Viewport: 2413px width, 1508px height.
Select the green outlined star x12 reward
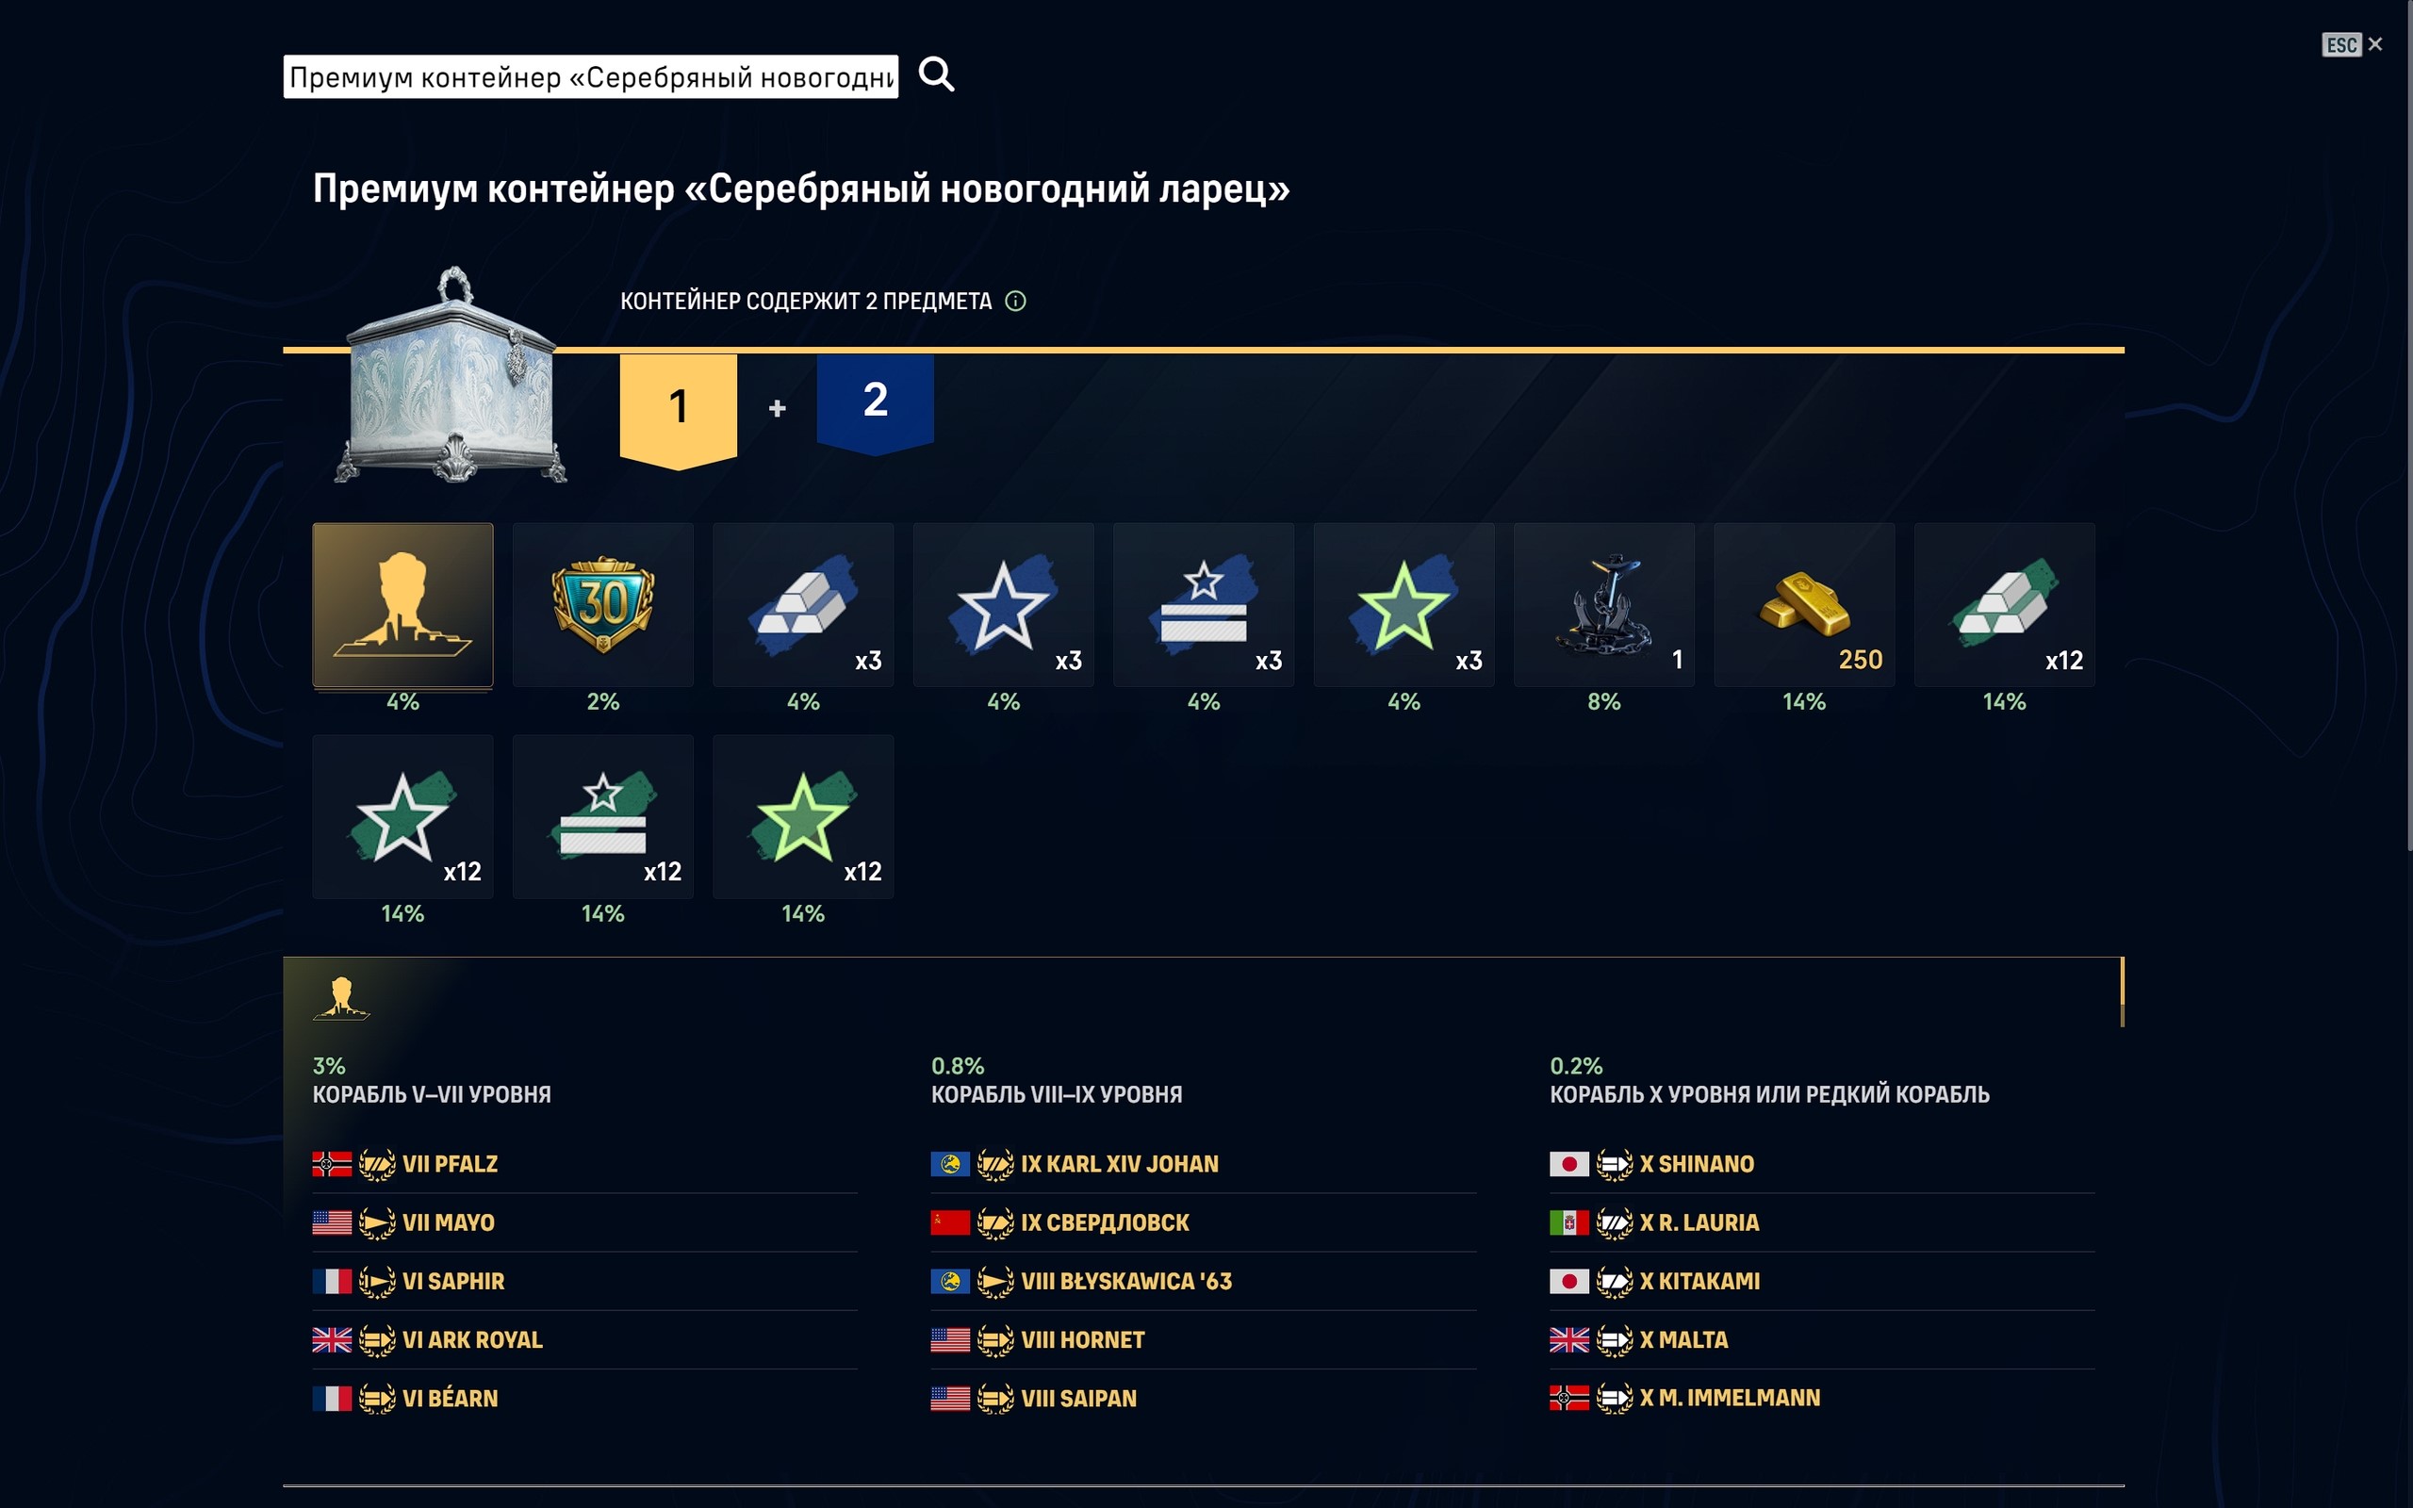tap(803, 817)
